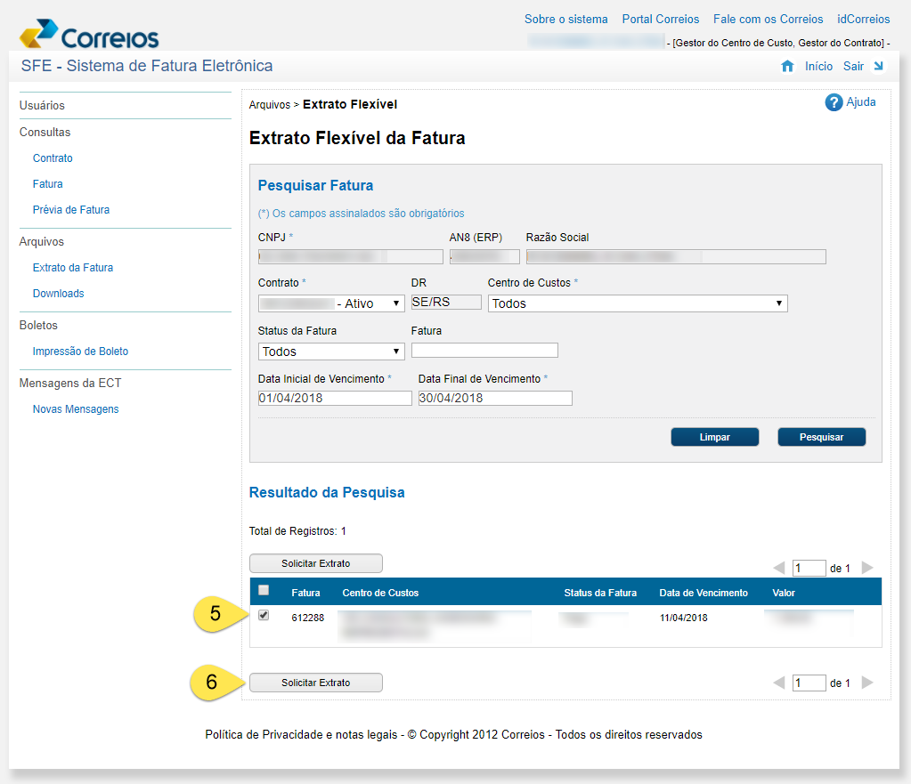This screenshot has height=784, width=911.
Task: Click Data Final de Vencimento field
Action: pyautogui.click(x=495, y=398)
